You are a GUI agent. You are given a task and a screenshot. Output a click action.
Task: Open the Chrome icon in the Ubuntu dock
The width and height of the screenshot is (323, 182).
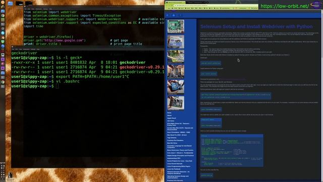(x=3, y=16)
